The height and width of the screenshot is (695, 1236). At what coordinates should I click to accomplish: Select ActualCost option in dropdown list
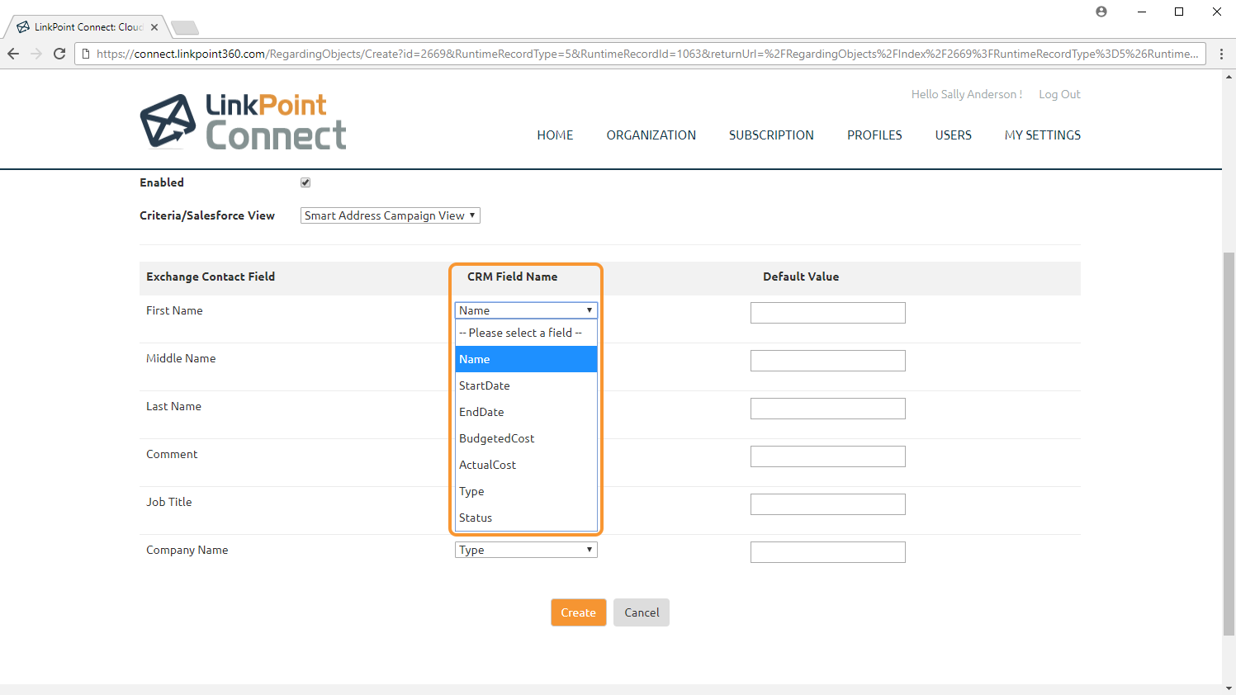[x=526, y=465]
